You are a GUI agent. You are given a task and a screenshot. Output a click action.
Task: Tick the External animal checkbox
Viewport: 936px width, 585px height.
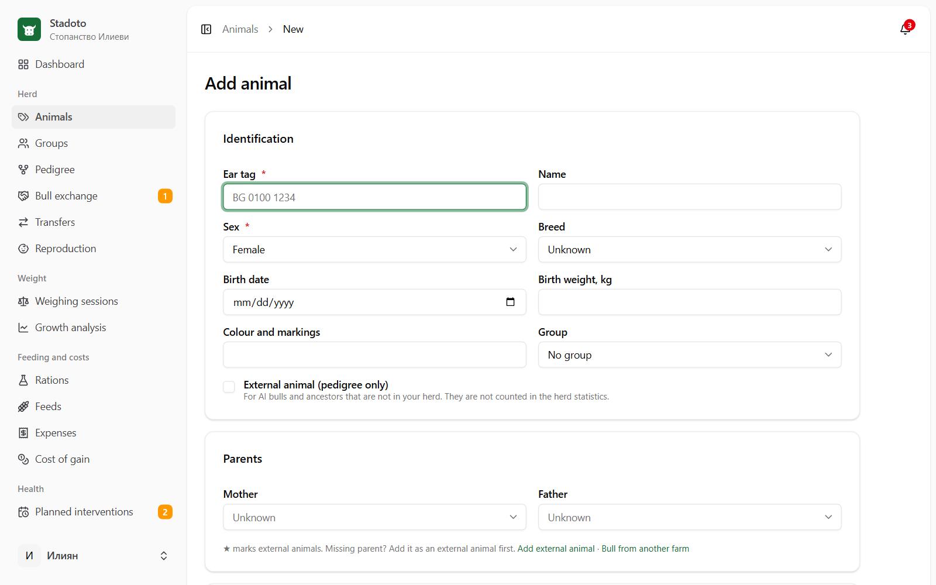coord(229,387)
